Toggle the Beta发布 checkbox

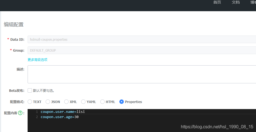[x=30, y=90]
